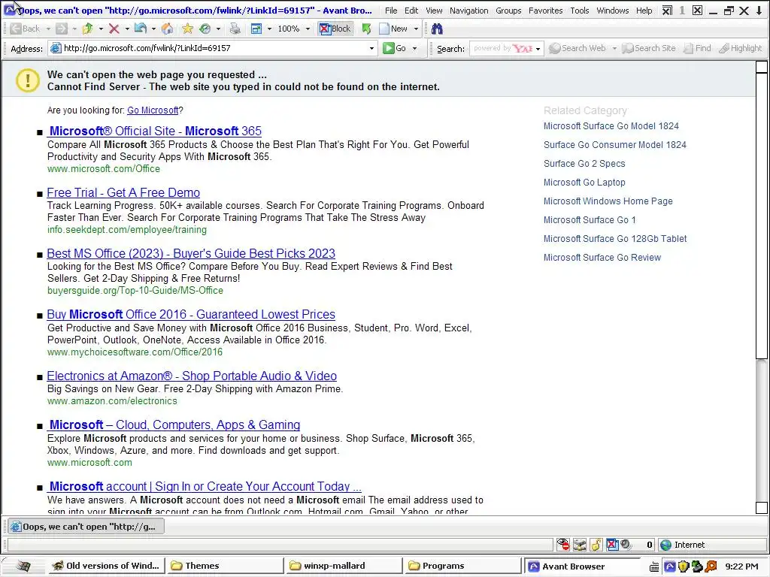Click the close-all-tabs icon in menu bar
The image size is (770, 577).
[667, 11]
